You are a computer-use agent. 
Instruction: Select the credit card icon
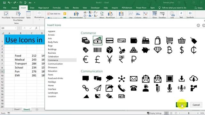pyautogui.click(x=110, y=41)
